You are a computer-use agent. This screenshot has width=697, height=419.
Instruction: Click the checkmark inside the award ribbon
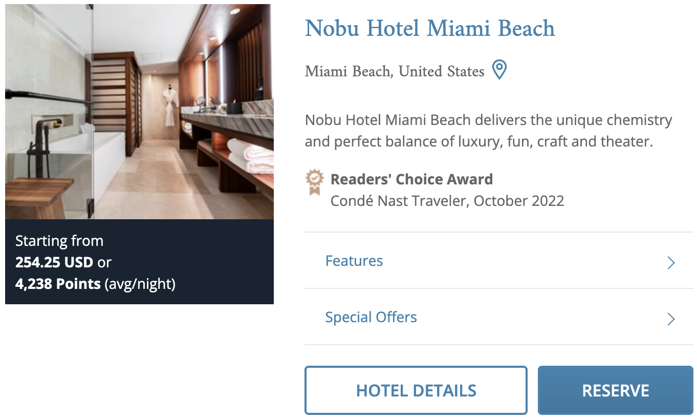point(314,179)
